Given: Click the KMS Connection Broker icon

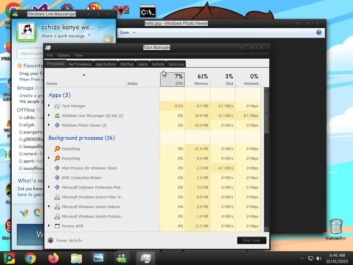Looking at the screenshot, I should click(57, 178).
